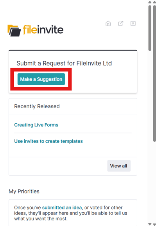Click the home icon in the header
This screenshot has height=226, width=156.
tap(108, 24)
